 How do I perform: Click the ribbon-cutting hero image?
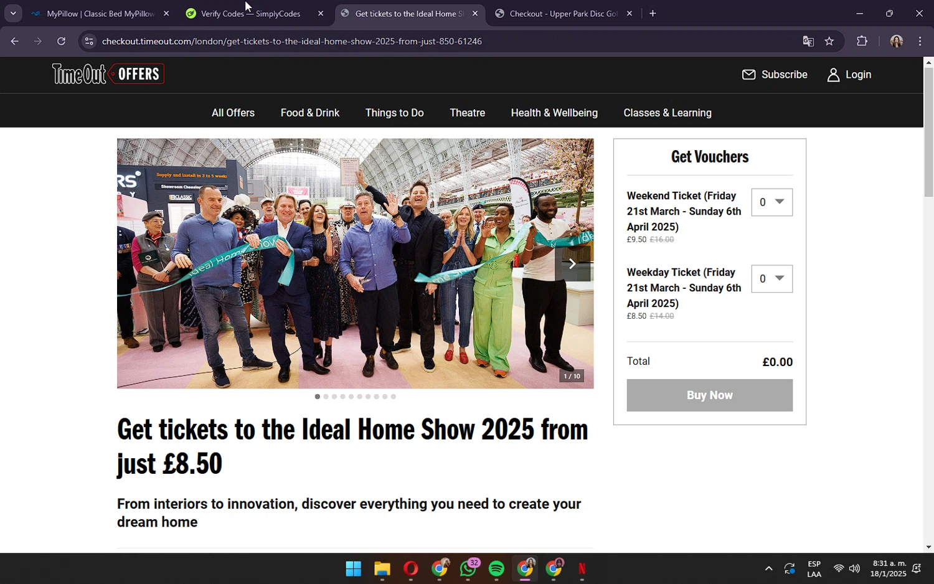356,264
